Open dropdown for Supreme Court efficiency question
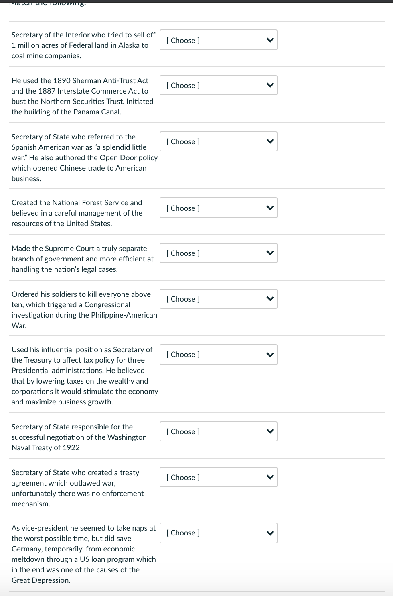Viewport: 393px width, 596px height. click(218, 253)
